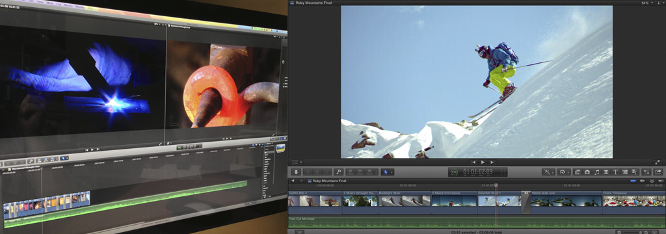Toggle timeline snapping
The height and width of the screenshot is (234, 666).
point(661,181)
